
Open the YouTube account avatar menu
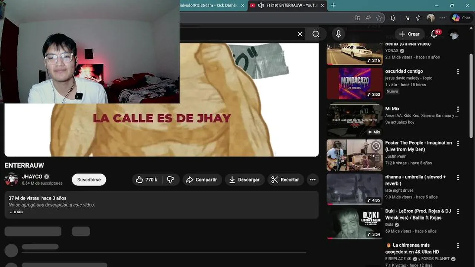(454, 34)
